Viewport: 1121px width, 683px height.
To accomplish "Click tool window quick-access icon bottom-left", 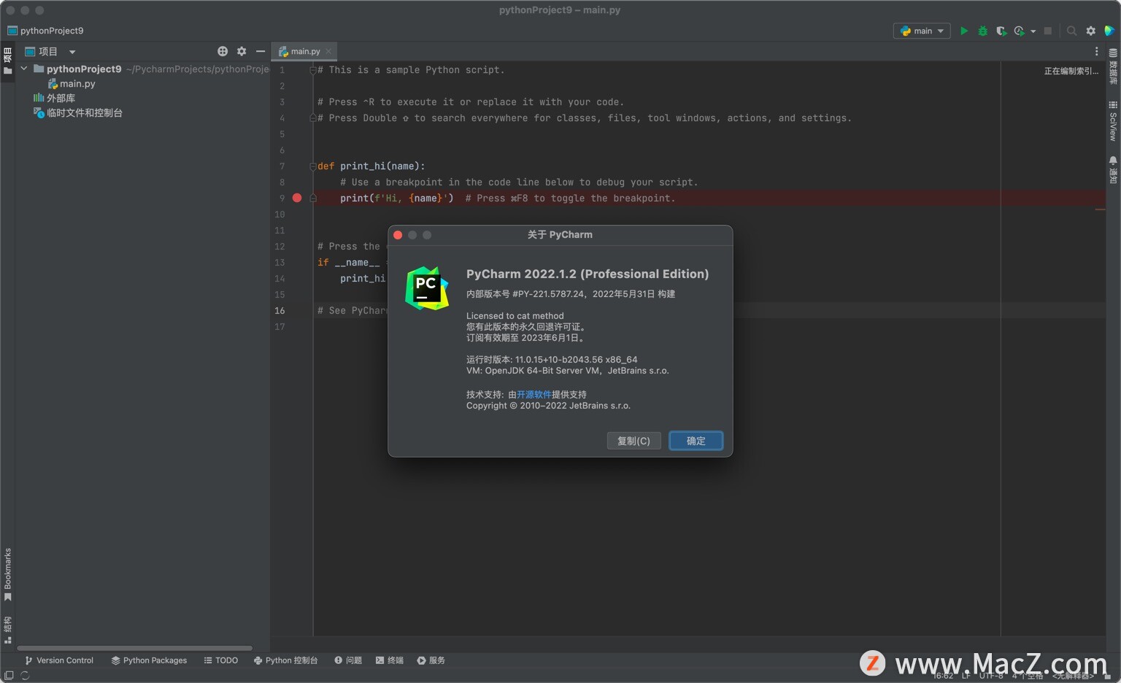I will pos(9,676).
